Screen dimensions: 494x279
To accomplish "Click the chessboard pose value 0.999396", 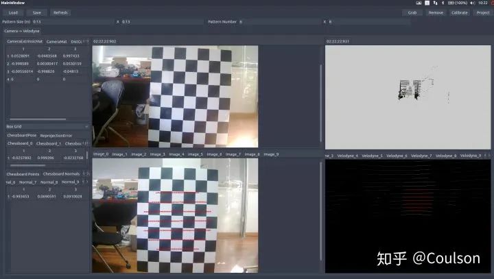I will pos(46,158).
